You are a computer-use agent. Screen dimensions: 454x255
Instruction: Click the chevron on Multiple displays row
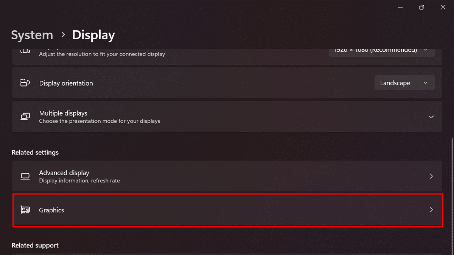431,117
